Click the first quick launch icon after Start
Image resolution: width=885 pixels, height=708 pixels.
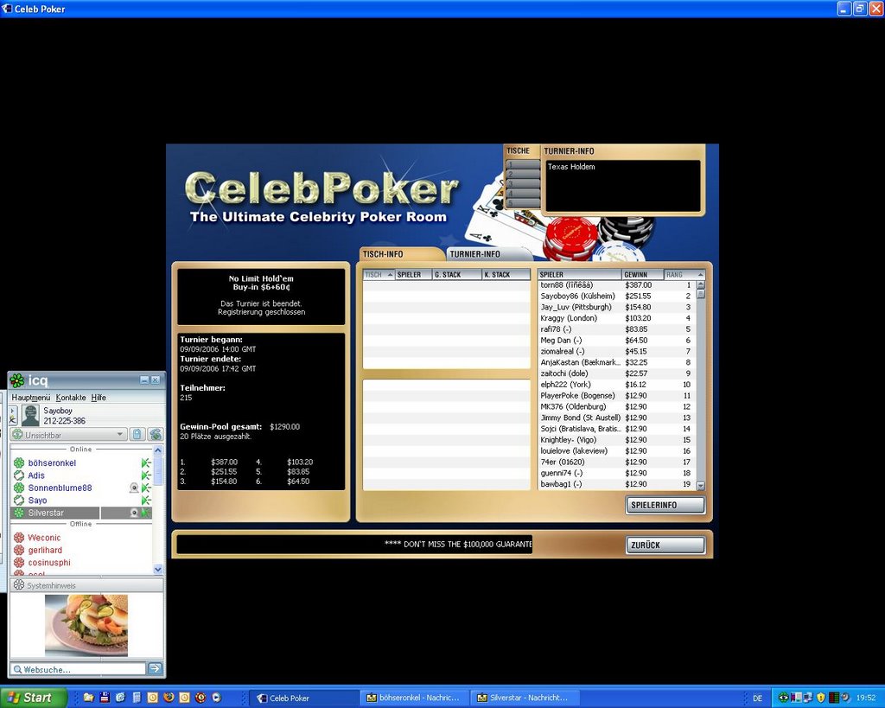click(x=89, y=698)
